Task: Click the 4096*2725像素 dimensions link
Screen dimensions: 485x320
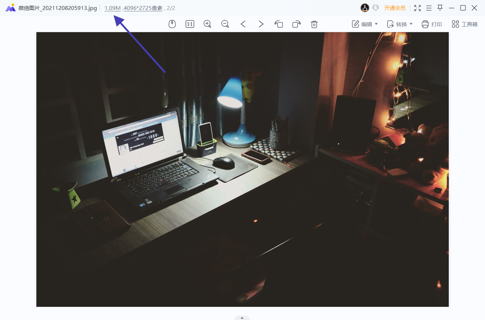Action: tap(143, 8)
